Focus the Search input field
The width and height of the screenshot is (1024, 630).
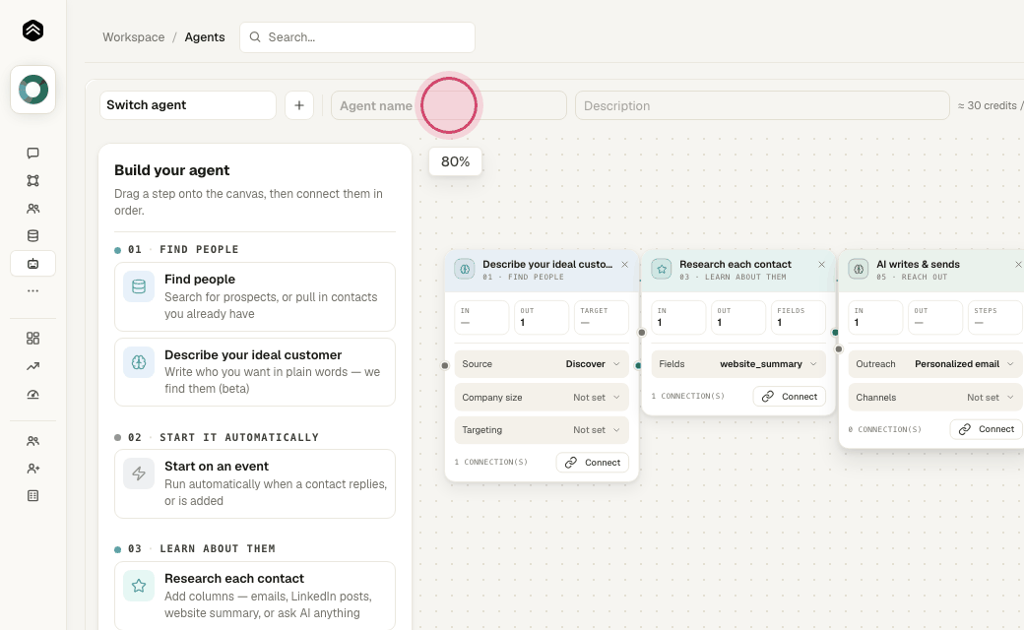click(357, 37)
